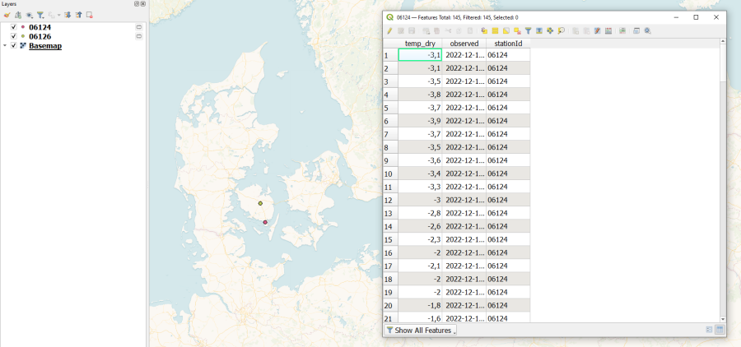Click the stationId column header

[x=507, y=43]
